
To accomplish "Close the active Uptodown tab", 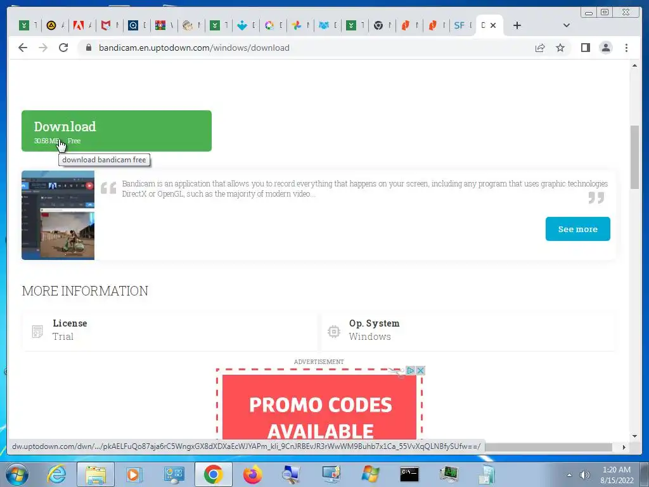I will (x=493, y=25).
